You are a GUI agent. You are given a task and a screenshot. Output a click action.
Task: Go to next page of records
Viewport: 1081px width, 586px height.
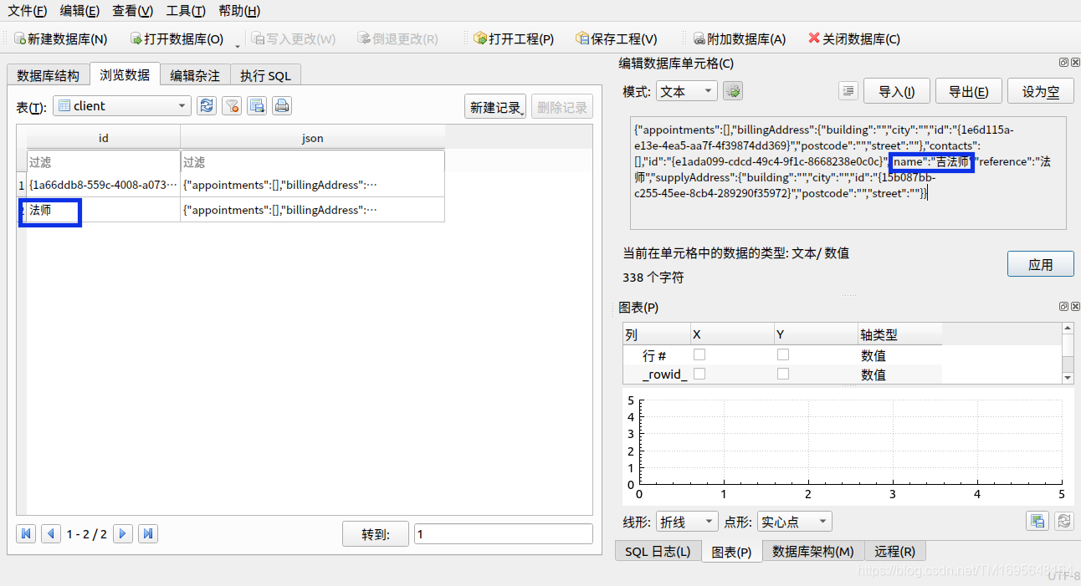(x=123, y=533)
